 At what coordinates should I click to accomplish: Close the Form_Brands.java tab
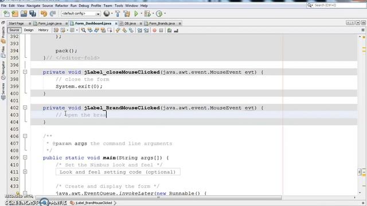point(179,23)
